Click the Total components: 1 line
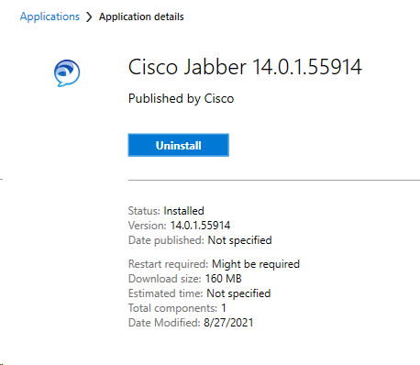The height and width of the screenshot is (365, 420). [177, 308]
